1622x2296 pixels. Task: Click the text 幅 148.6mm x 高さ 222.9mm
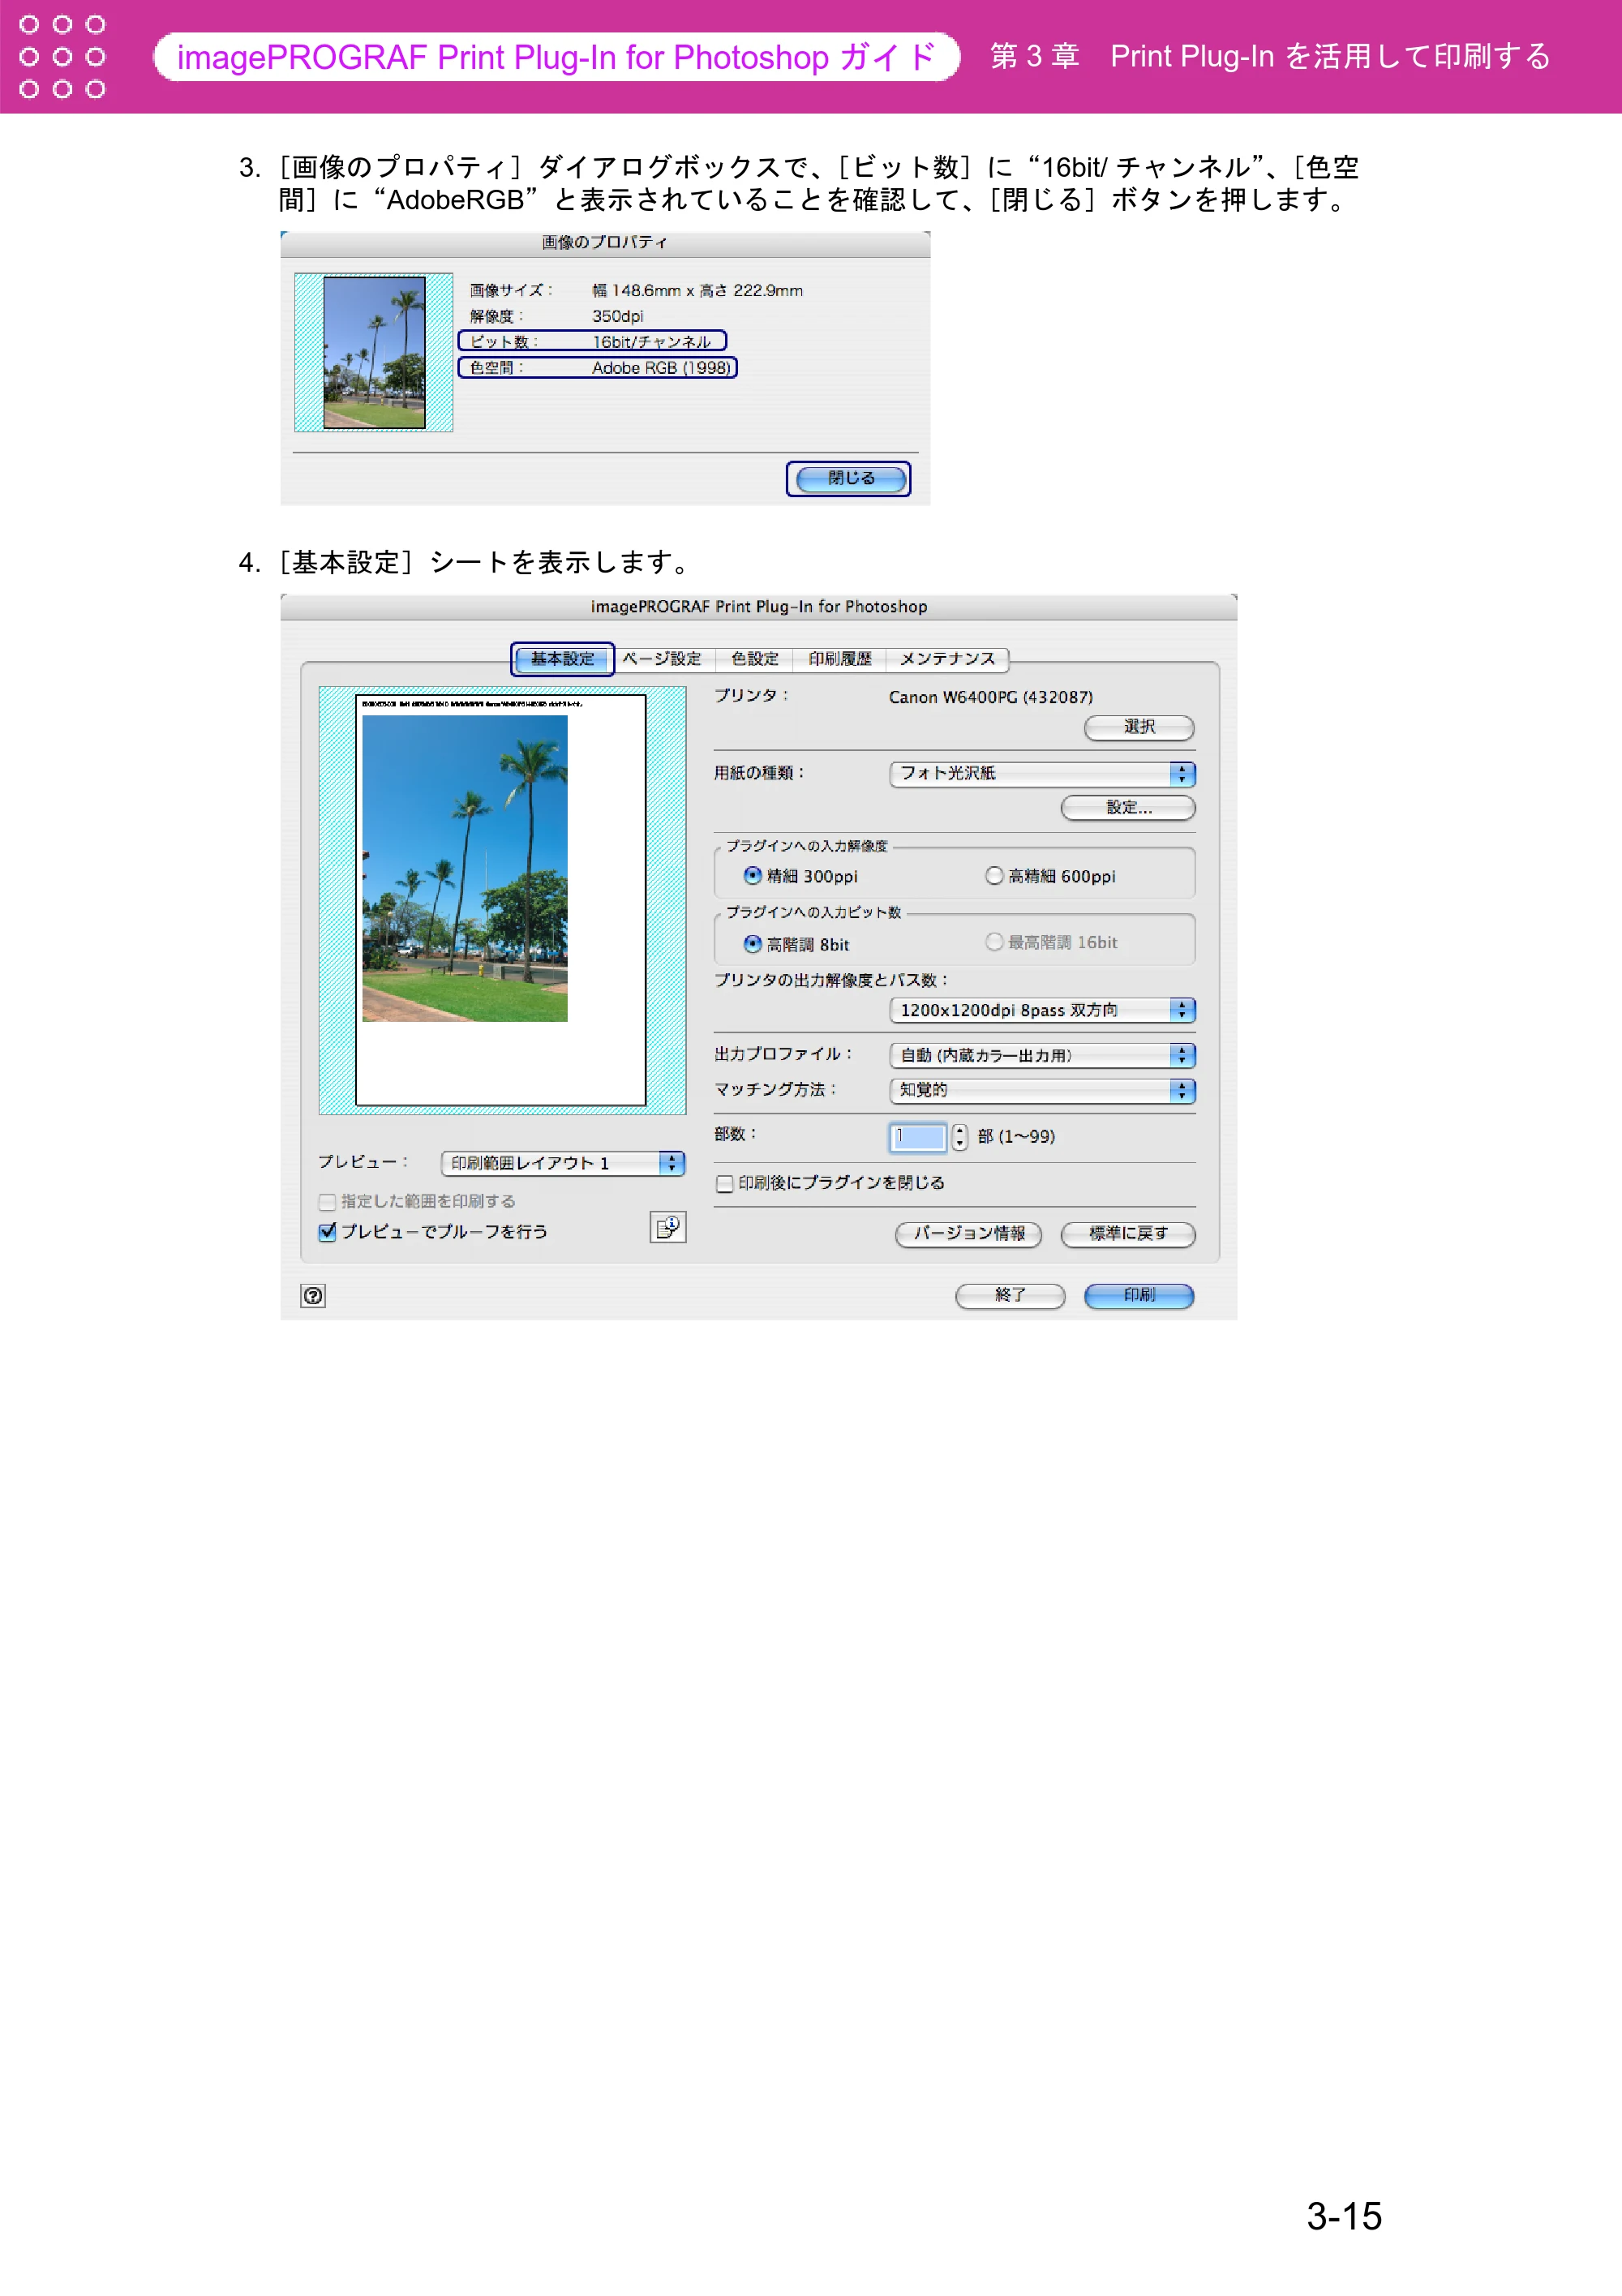pyautogui.click(x=697, y=290)
